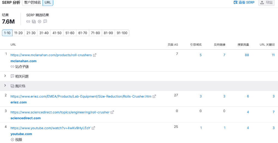Viewport: 278px width, 143px height.
Task: Expand the 相关问题 row
Action: point(5,76)
